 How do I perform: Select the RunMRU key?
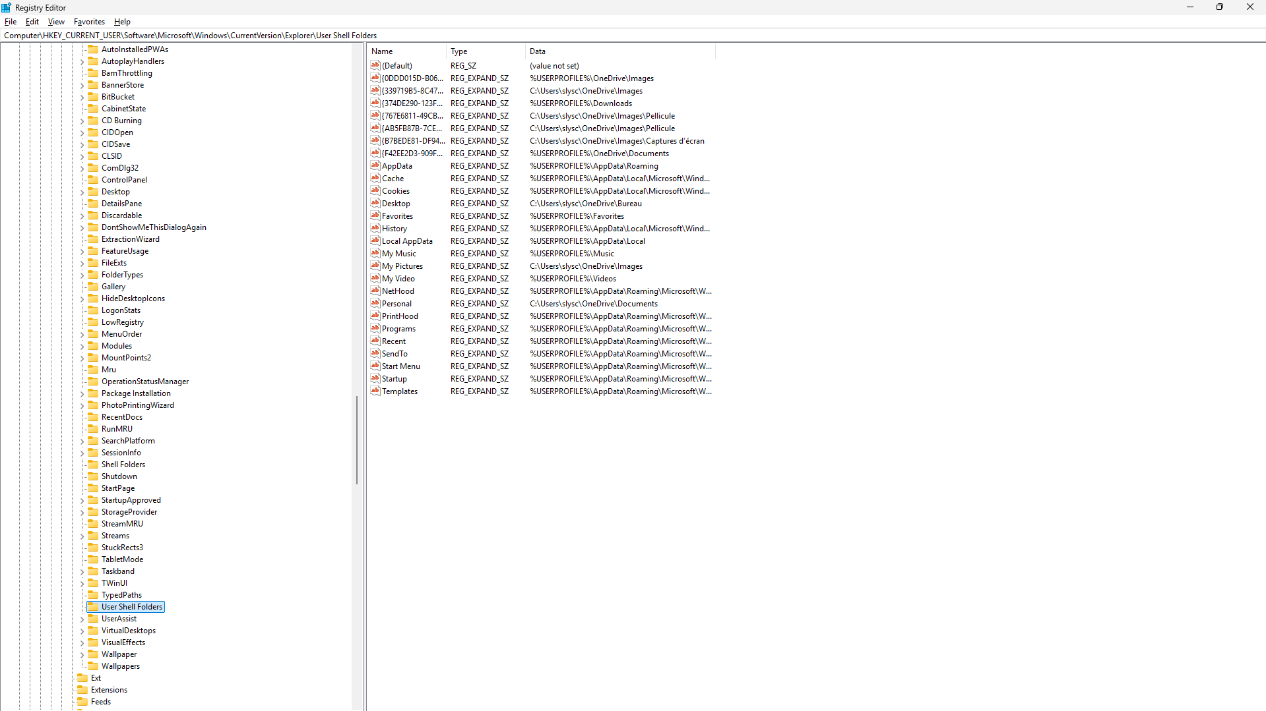click(x=117, y=429)
